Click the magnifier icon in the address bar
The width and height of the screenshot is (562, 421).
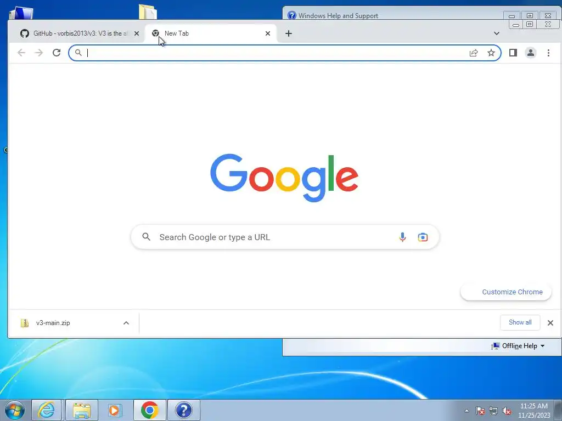(x=78, y=53)
